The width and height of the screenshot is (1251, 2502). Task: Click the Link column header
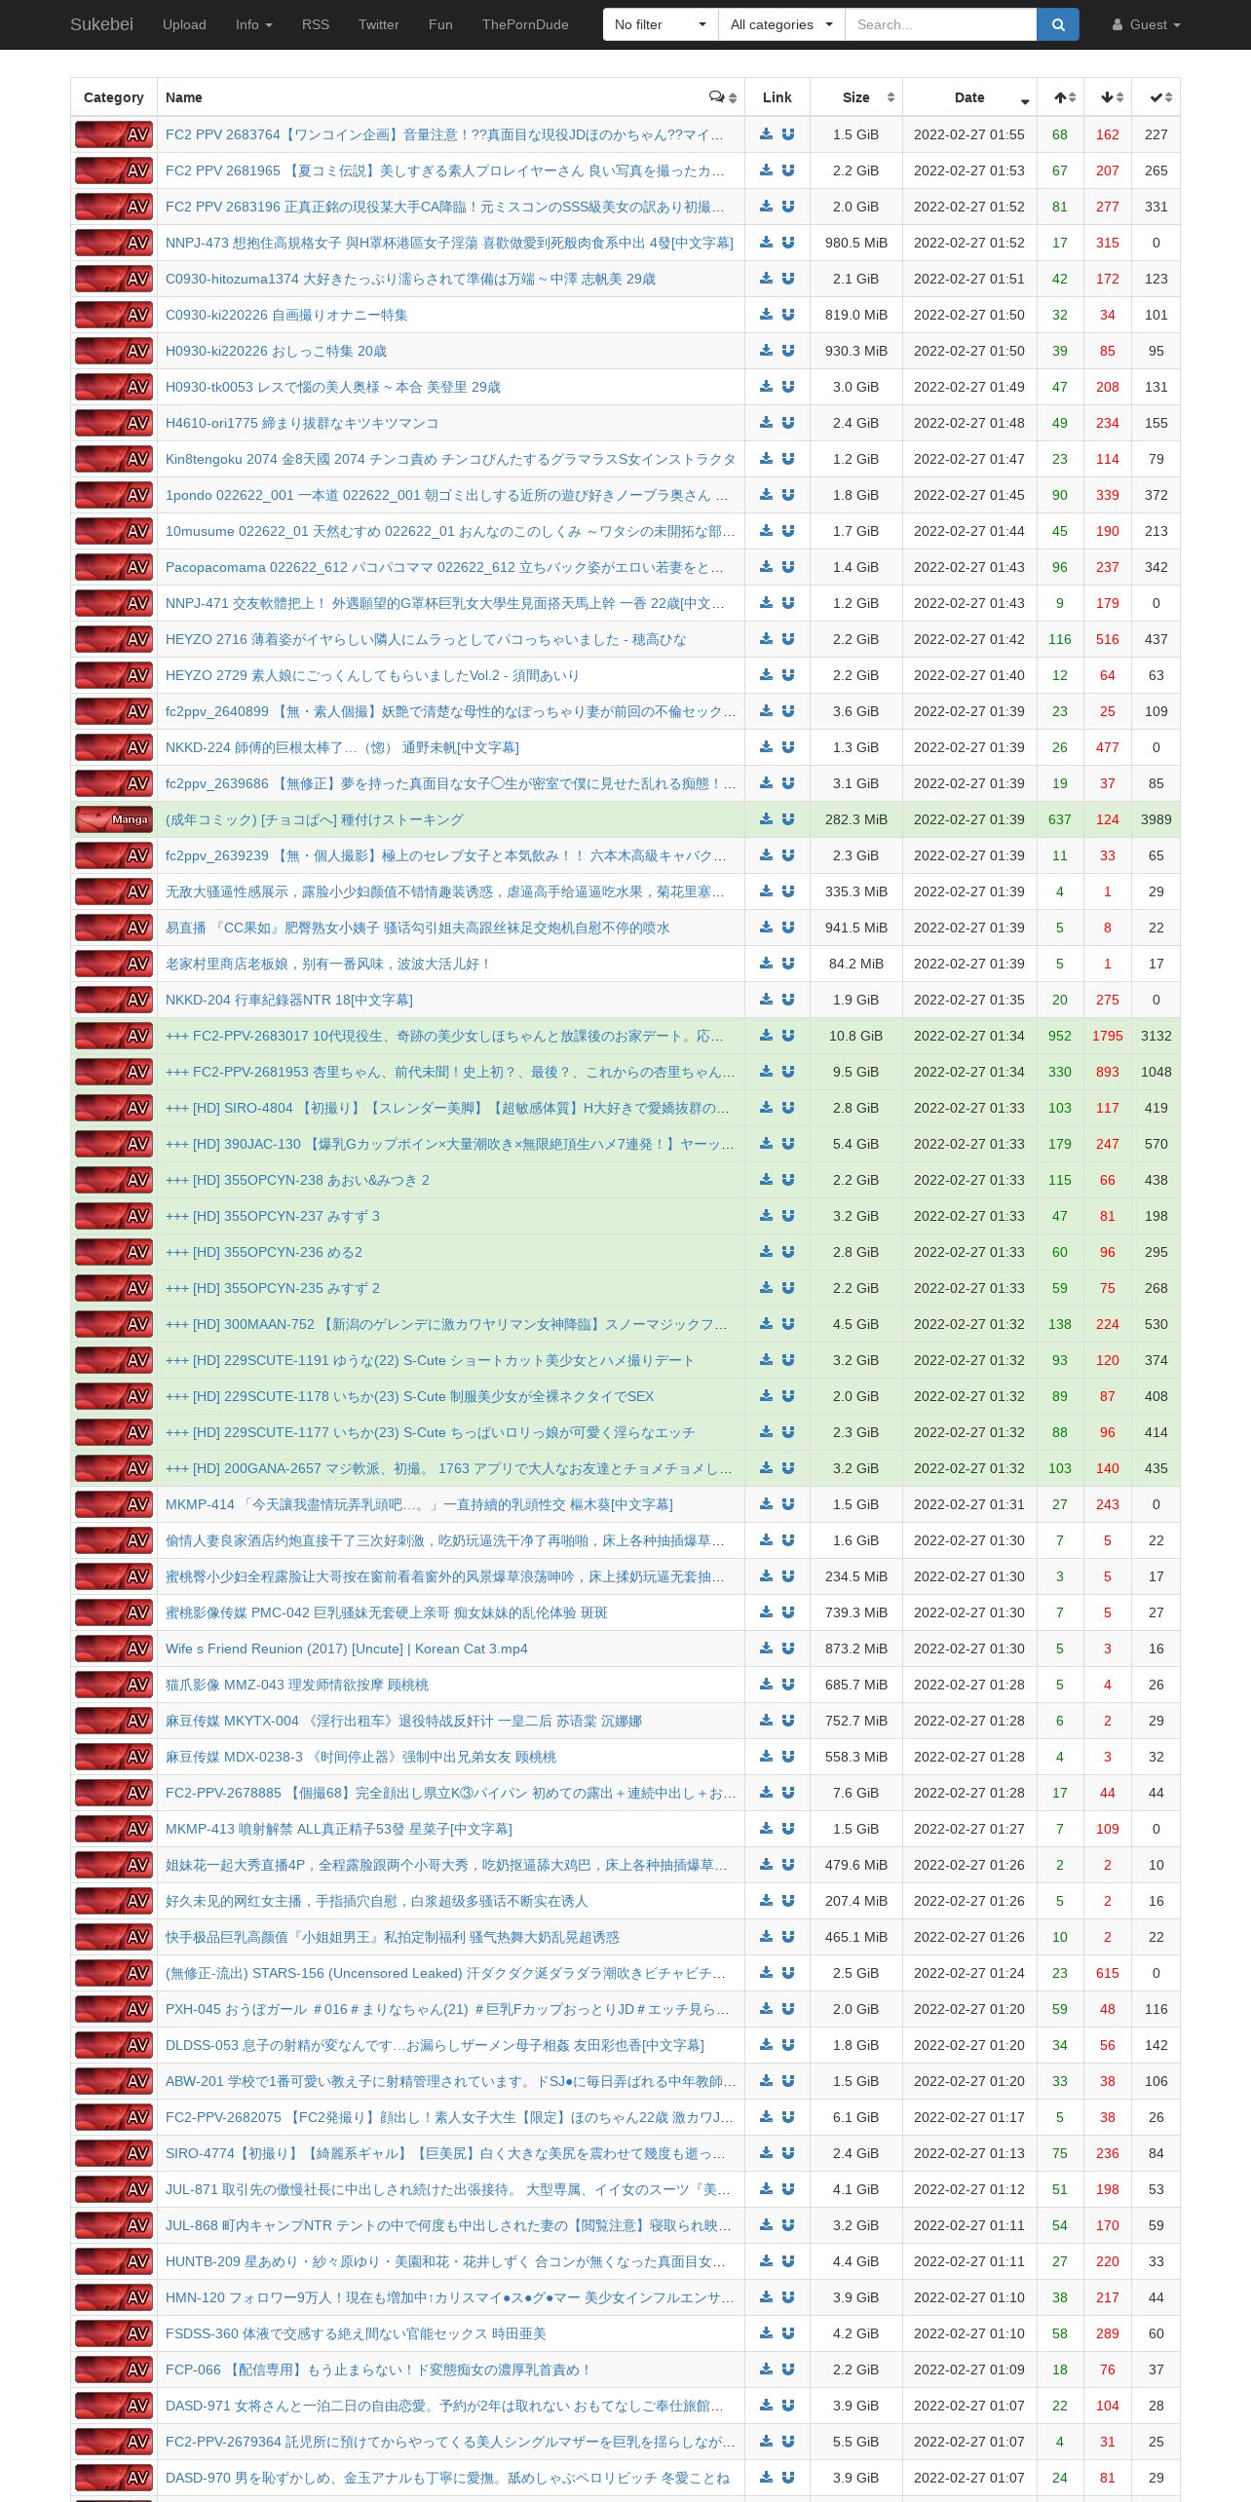pyautogui.click(x=777, y=97)
